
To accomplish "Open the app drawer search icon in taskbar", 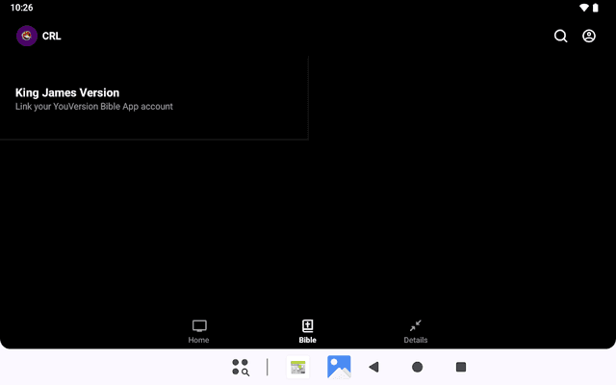I will click(x=241, y=367).
